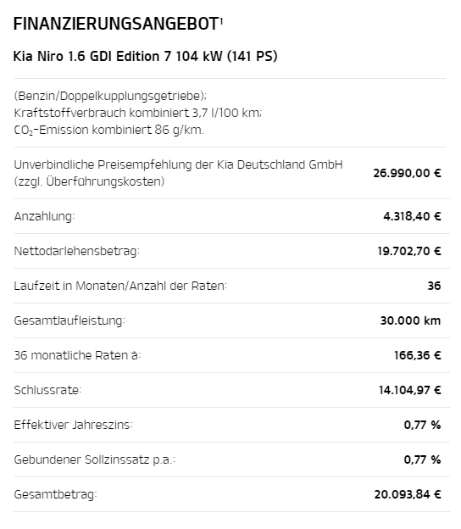Click the footnote superscript 1 after the heading
Image resolution: width=461 pixels, height=529 pixels.
pyautogui.click(x=221, y=22)
